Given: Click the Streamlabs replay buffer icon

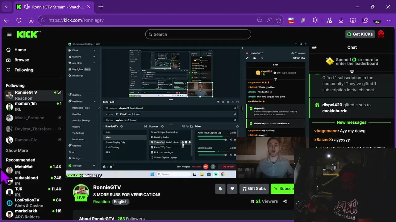Looking at the screenshot, I should click(213, 166).
